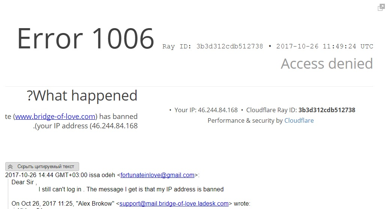The height and width of the screenshot is (209, 392).
Task: Click the has banned text
Action: 118,116
